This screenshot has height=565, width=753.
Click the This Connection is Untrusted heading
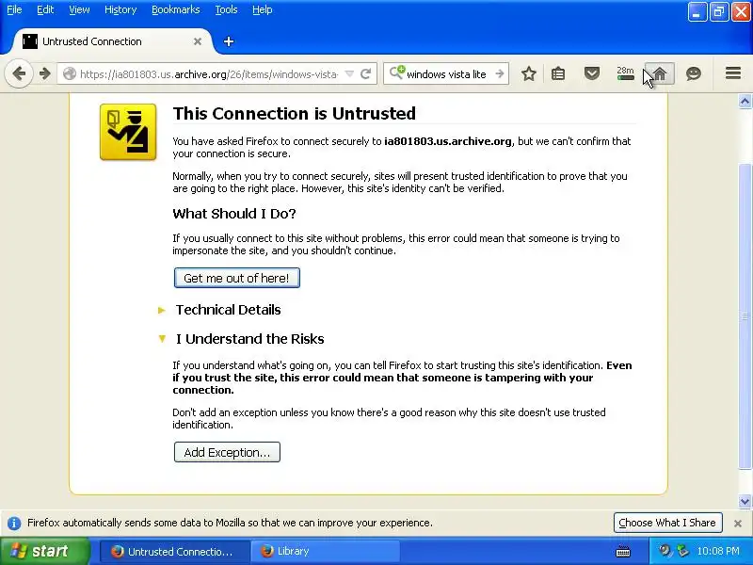tap(295, 113)
